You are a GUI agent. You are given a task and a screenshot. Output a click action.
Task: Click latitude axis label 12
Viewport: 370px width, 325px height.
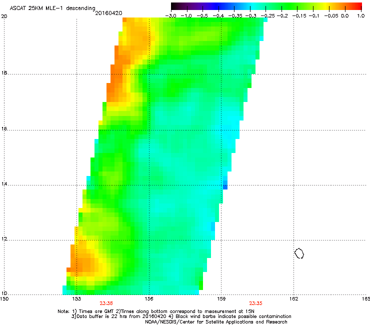(4, 239)
